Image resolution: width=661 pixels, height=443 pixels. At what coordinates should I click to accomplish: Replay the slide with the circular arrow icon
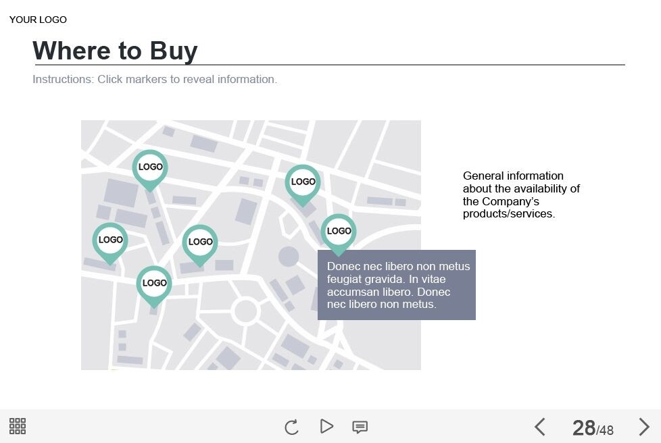291,427
